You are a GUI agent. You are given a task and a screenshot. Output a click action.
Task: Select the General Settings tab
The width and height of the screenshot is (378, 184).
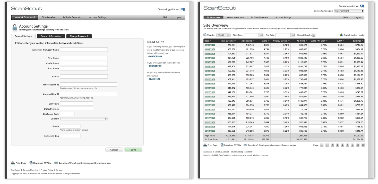[x=23, y=36]
